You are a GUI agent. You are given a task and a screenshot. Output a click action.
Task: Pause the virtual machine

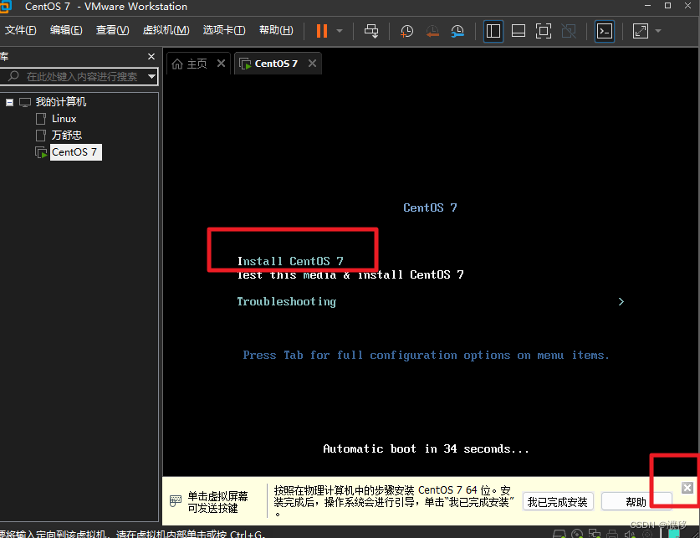pos(322,31)
